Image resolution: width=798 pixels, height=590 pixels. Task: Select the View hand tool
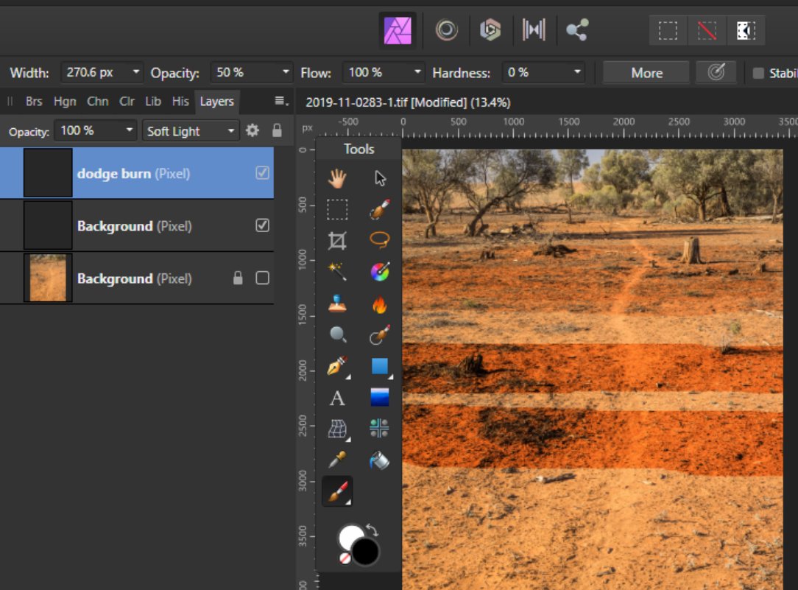[x=337, y=177]
